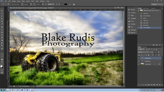Open the Image menu
Viewport: 164px width, 92px height.
pyautogui.click(x=14, y=1)
